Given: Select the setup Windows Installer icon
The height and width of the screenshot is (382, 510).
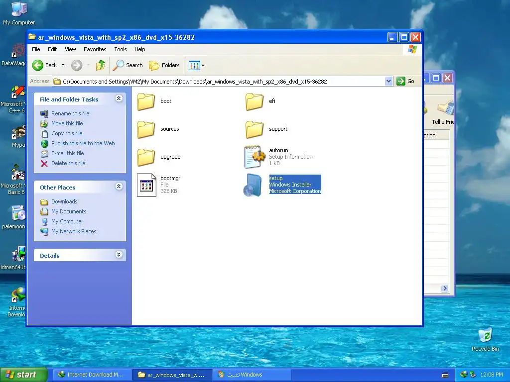Looking at the screenshot, I should click(x=253, y=185).
